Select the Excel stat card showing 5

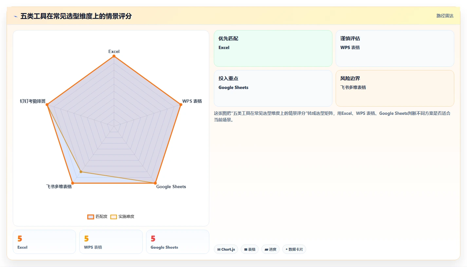44,242
